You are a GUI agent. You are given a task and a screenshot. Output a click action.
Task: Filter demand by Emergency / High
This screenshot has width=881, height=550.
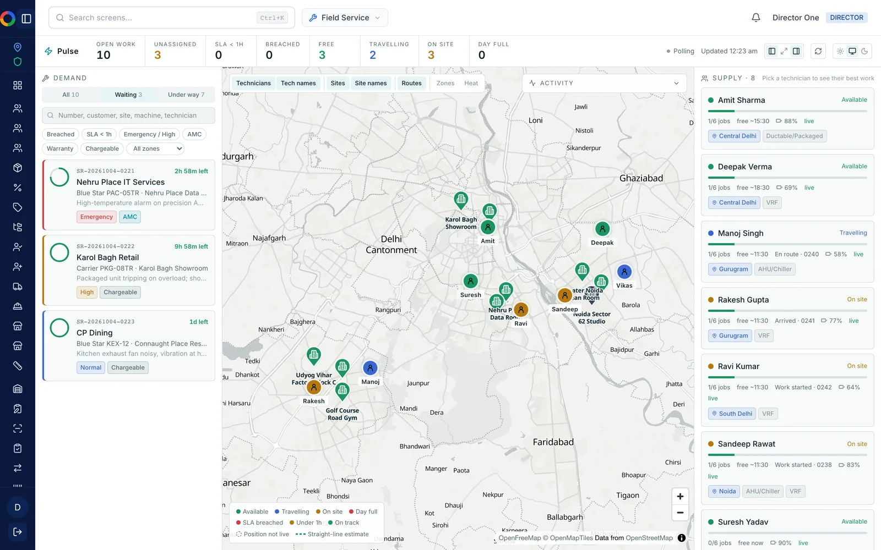(x=149, y=134)
